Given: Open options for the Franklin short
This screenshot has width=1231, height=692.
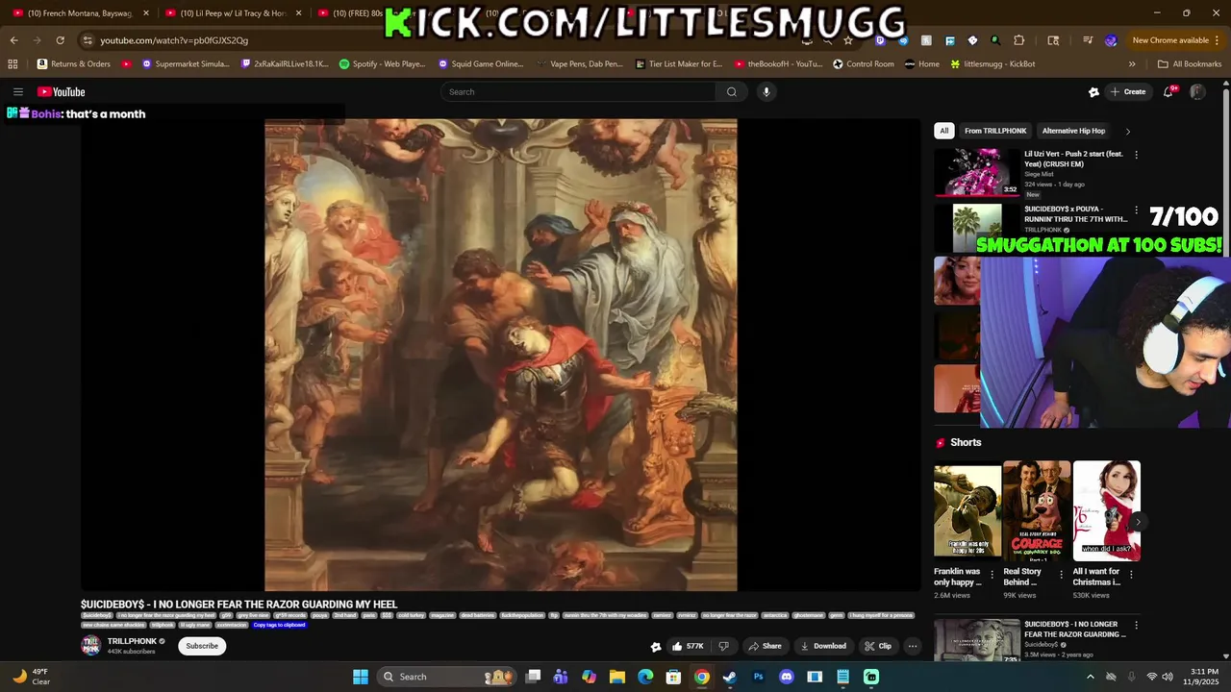Looking at the screenshot, I should tap(992, 575).
